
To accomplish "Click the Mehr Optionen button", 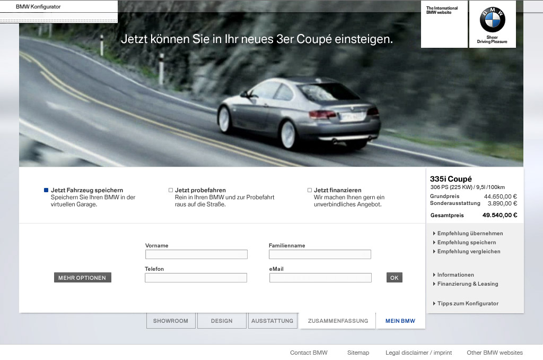I will [x=82, y=278].
